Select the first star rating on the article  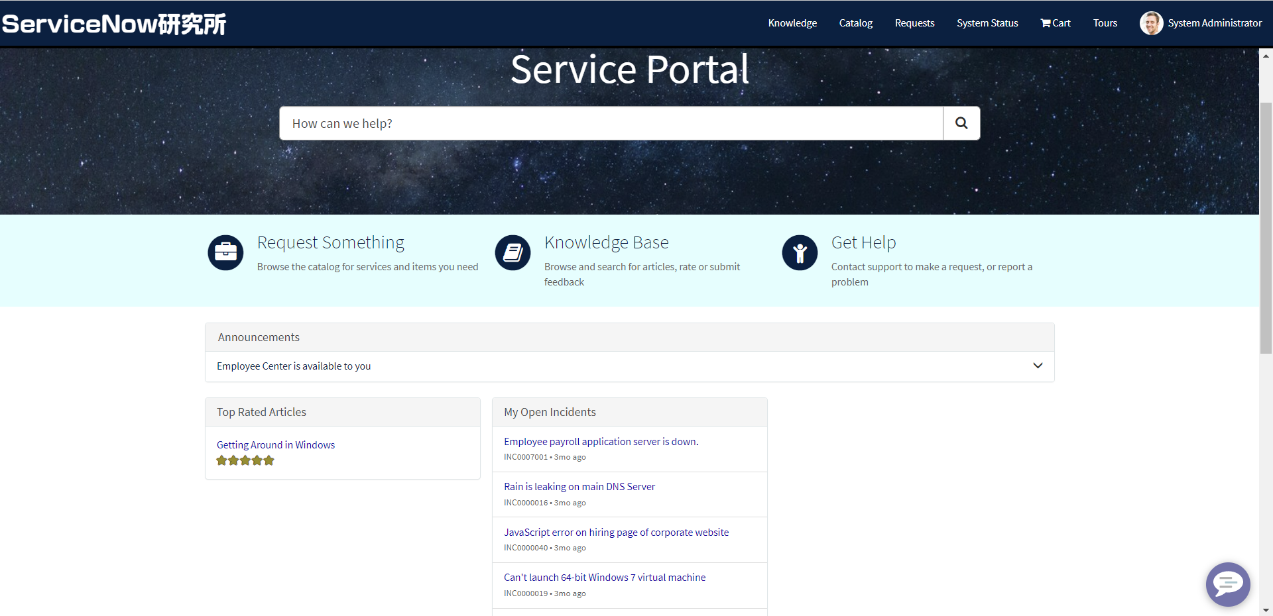(222, 460)
